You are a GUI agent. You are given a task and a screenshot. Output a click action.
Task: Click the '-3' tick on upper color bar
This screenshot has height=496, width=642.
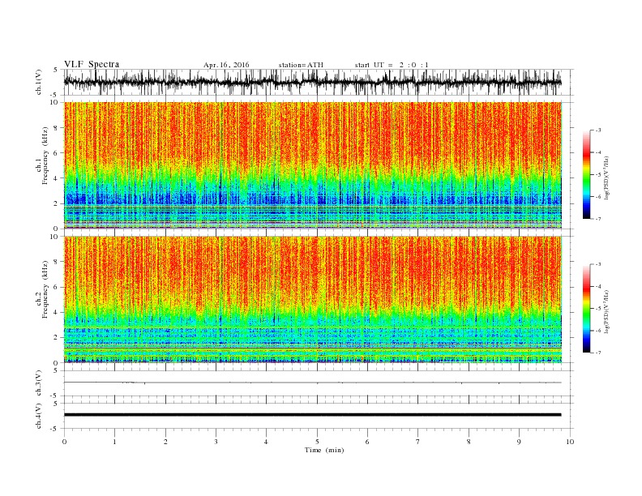pyautogui.click(x=597, y=130)
